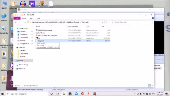The height and width of the screenshot is (96, 170).
Task: Open This PC desktop icon
Action: [x=4, y=5]
